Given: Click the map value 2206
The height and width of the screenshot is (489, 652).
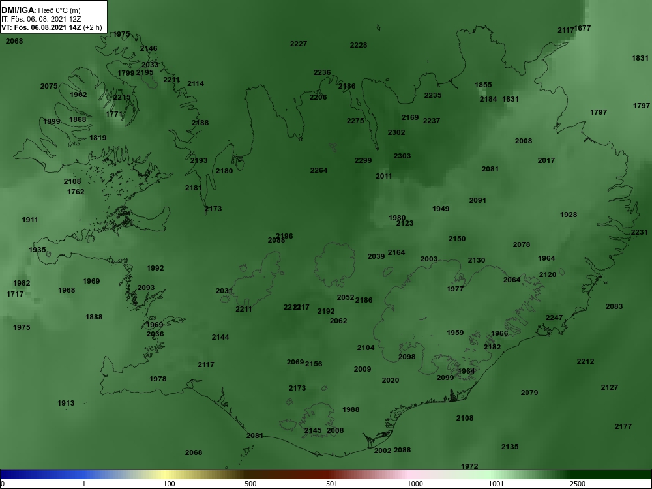Looking at the screenshot, I should (x=318, y=97).
